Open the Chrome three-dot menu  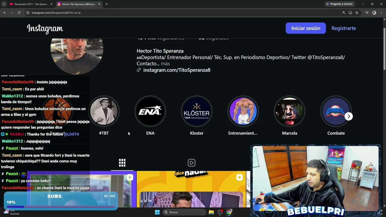[x=381, y=13]
